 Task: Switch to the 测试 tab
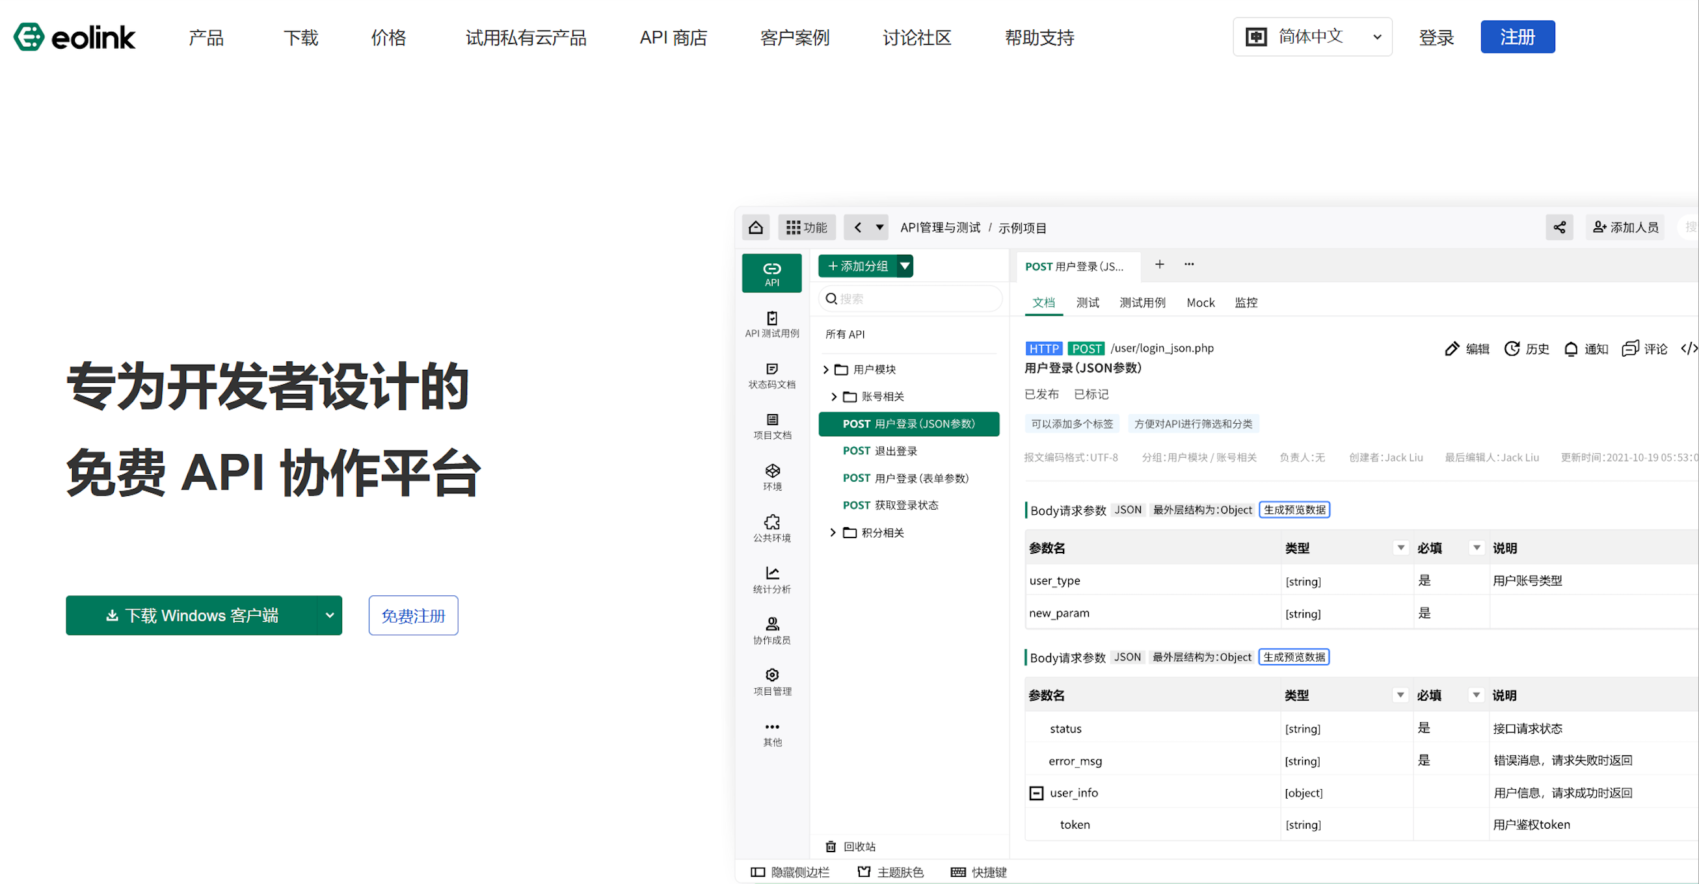click(1088, 303)
